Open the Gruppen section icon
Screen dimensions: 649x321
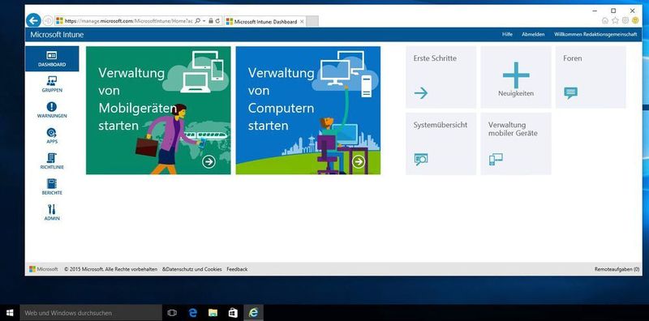tap(52, 81)
